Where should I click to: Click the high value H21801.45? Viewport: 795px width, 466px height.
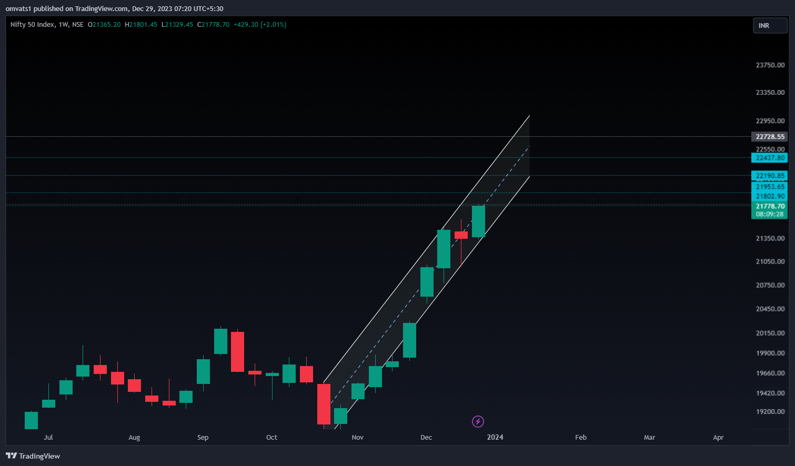(x=141, y=25)
